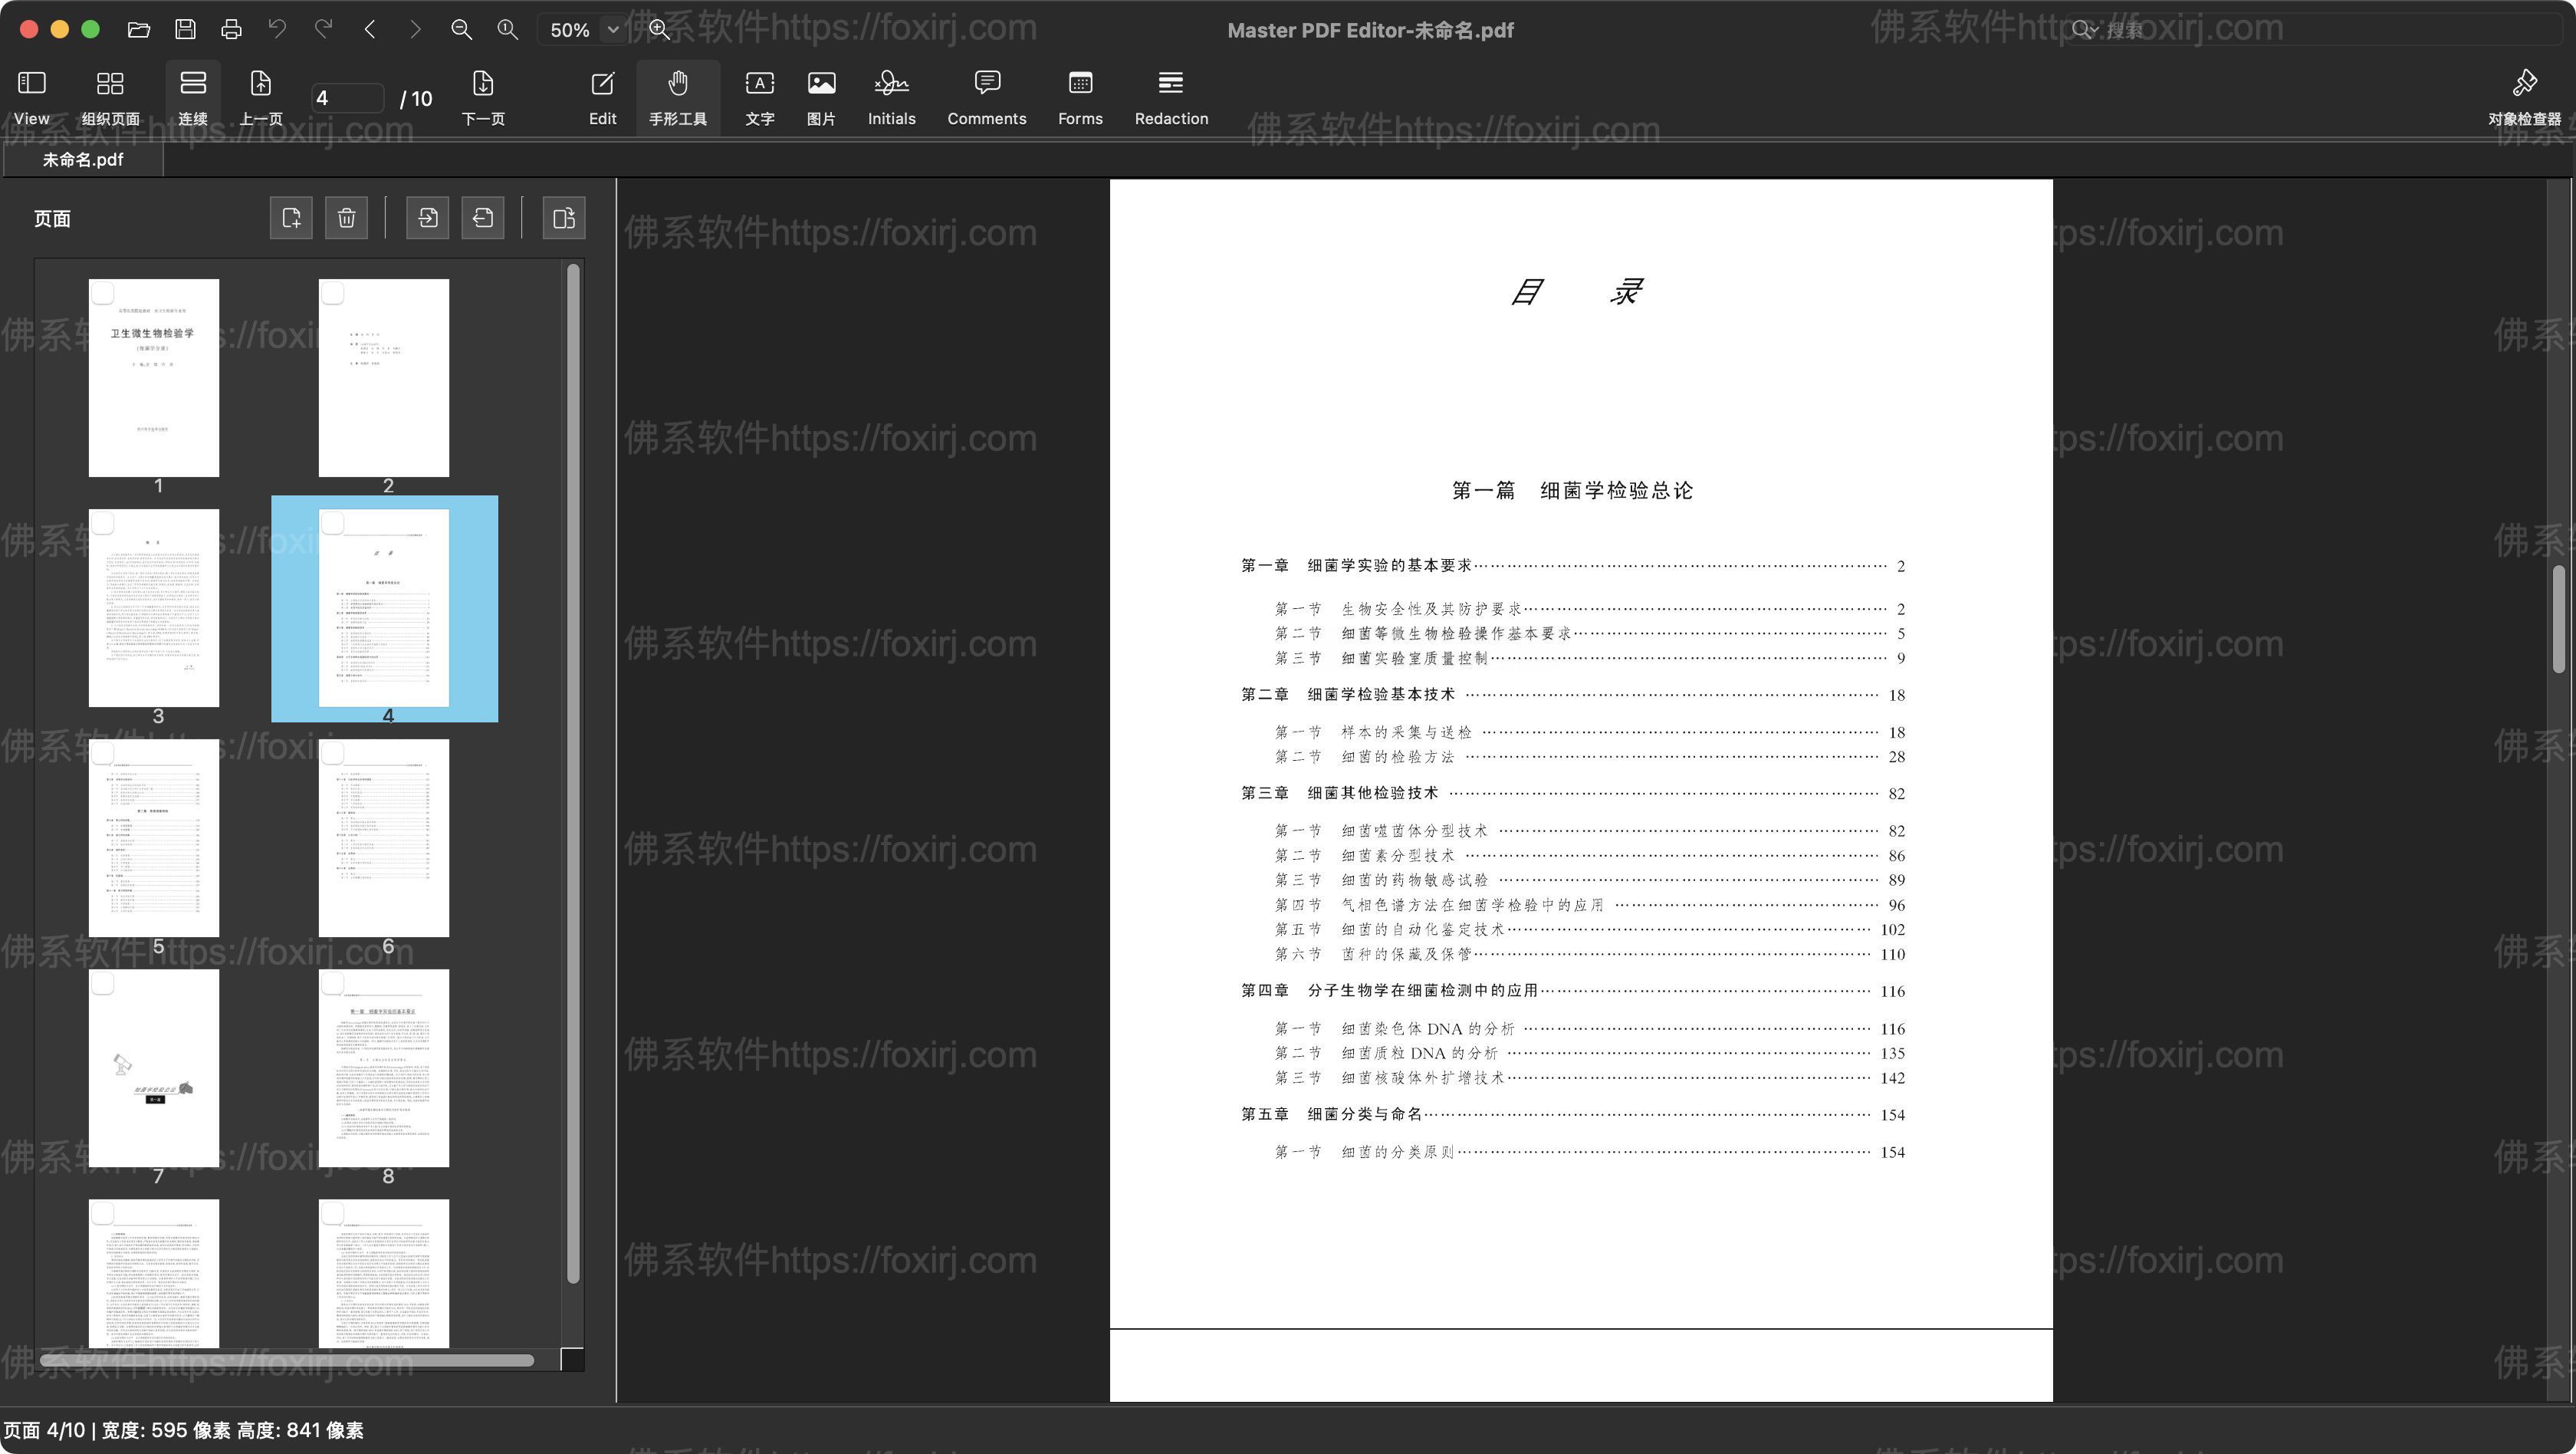The width and height of the screenshot is (2576, 1454).
Task: Delete selected page with trash icon
Action: tap(347, 217)
